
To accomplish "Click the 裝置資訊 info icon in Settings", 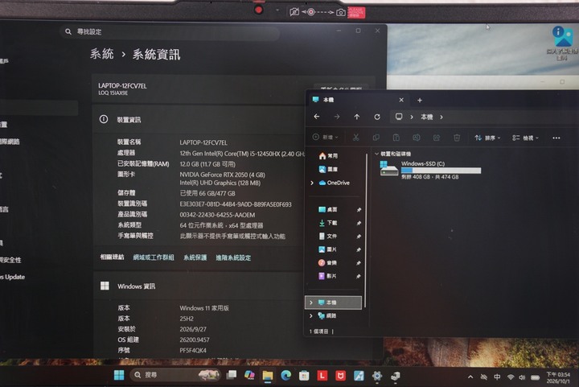I will tap(104, 119).
